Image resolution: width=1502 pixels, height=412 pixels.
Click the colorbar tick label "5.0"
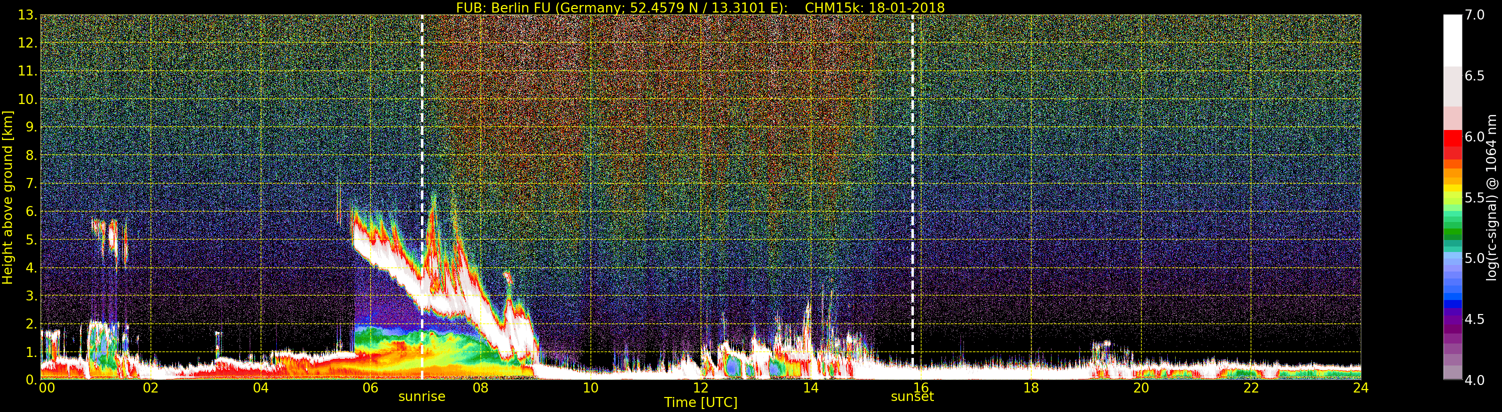(1474, 258)
